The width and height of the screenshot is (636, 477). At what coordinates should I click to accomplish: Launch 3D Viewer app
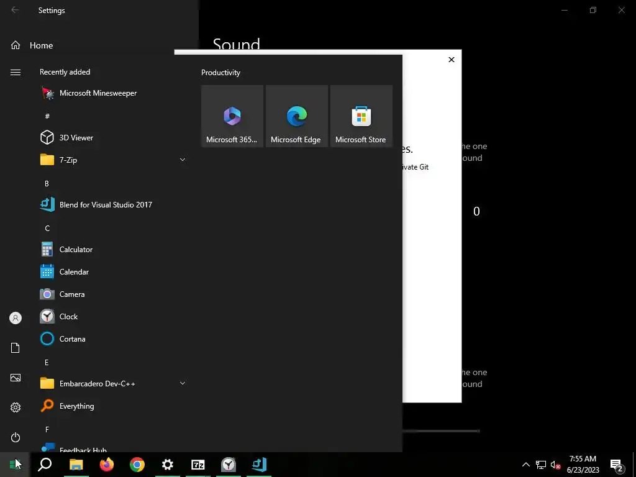(113, 138)
